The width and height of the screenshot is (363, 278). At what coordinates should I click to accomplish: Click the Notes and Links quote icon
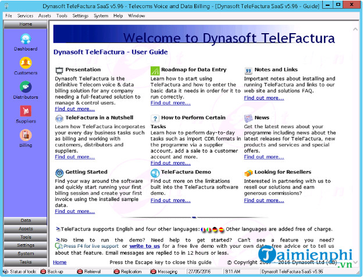(248, 70)
